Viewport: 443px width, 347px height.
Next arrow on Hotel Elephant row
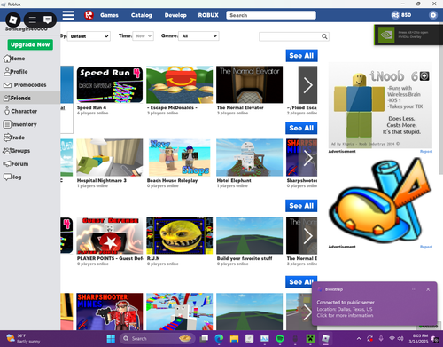[x=307, y=158]
